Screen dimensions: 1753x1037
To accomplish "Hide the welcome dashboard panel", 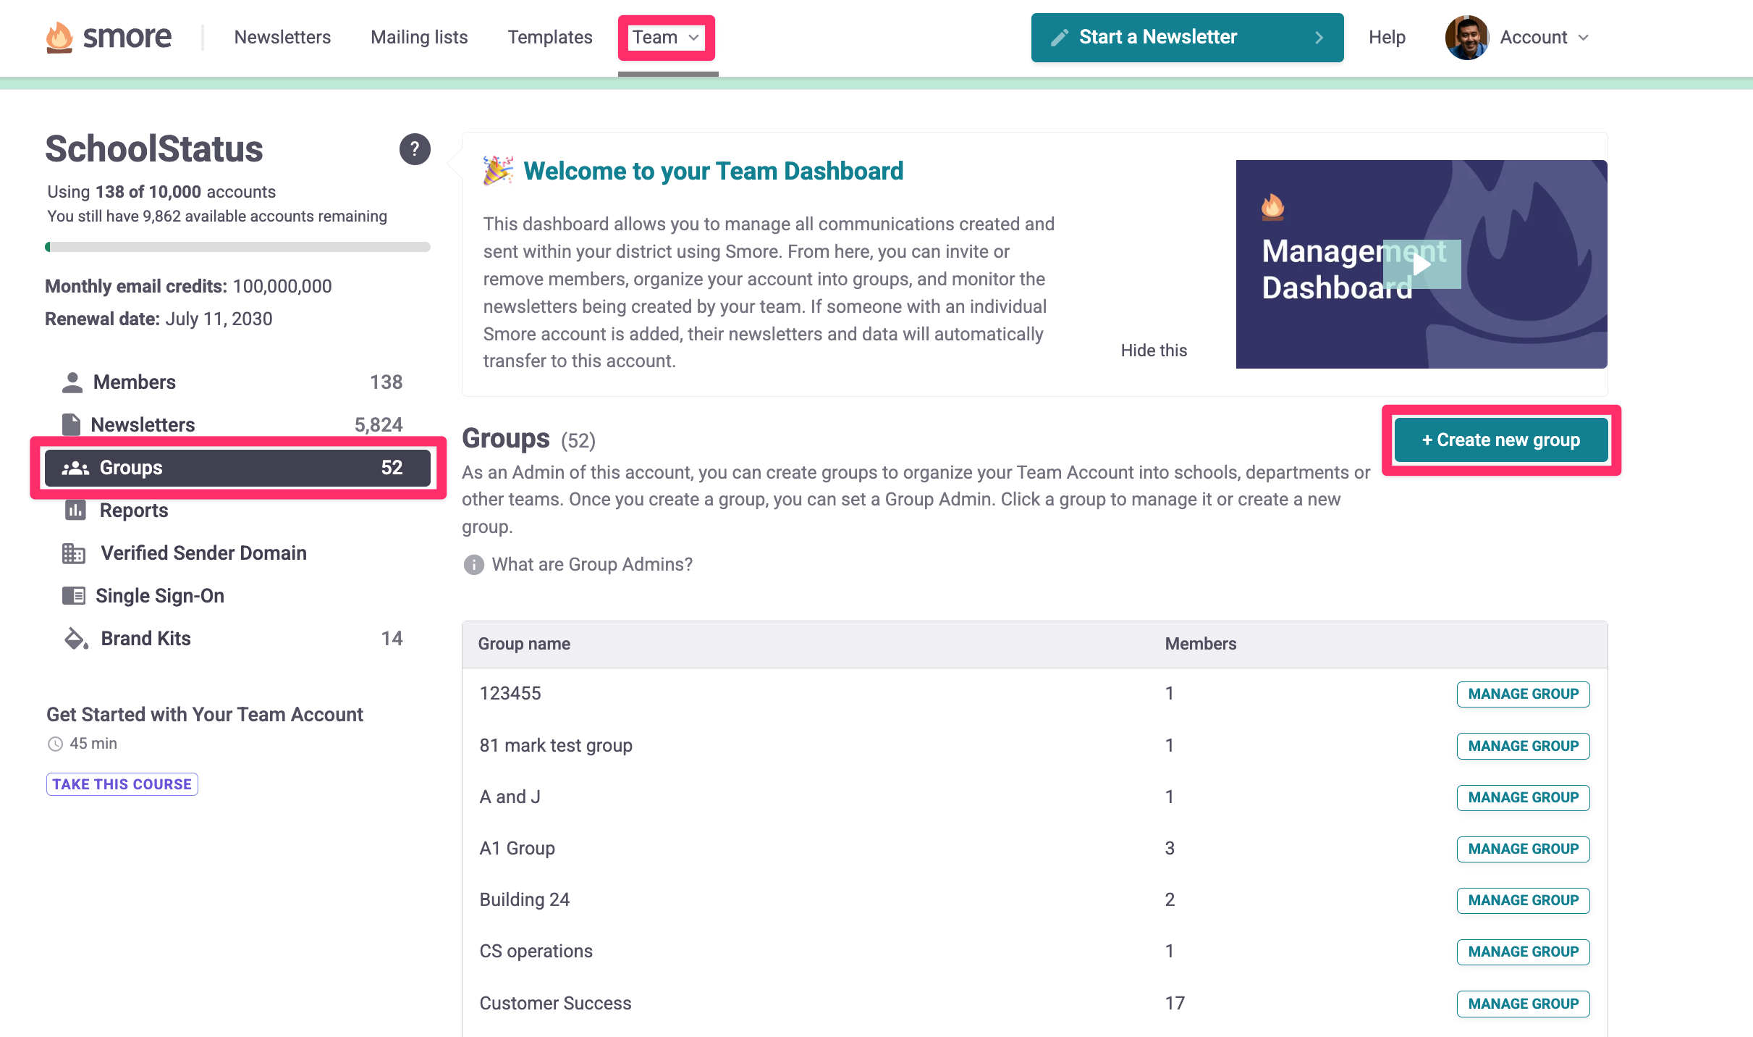I will pyautogui.click(x=1154, y=350).
